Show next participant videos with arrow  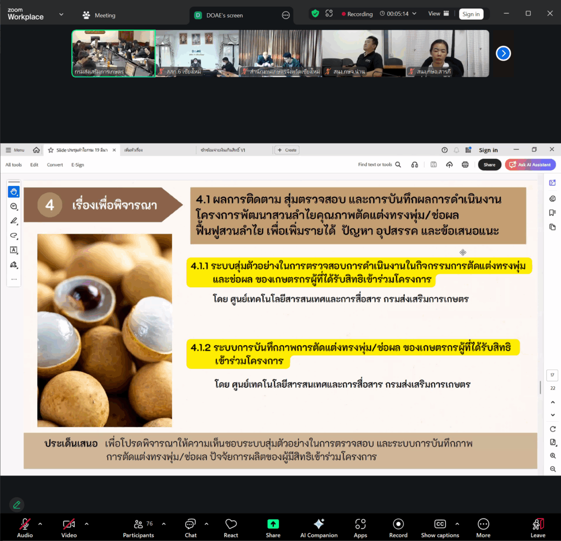tap(503, 53)
